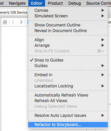111x131 pixels.
Task: Click the dimmed Debug Selected Views item
Action: point(68,106)
